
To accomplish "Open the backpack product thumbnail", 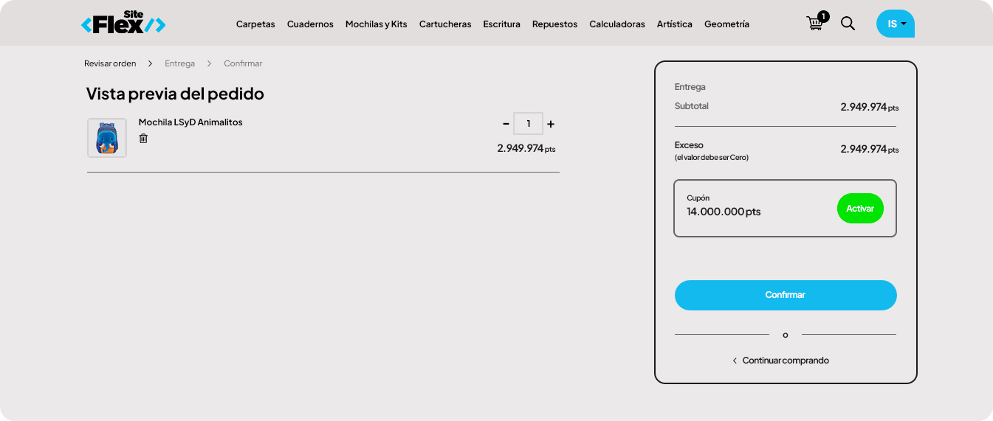I will point(107,138).
